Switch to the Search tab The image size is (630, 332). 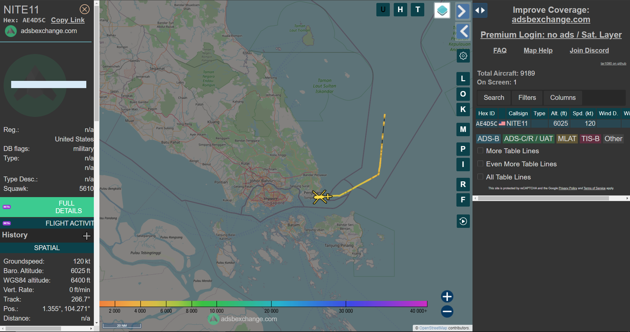coord(494,98)
